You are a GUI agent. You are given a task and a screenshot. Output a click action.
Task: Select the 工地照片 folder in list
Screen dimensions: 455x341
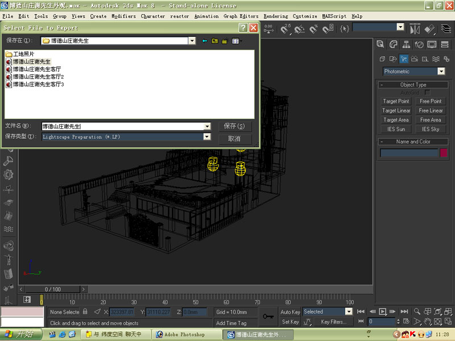point(20,54)
